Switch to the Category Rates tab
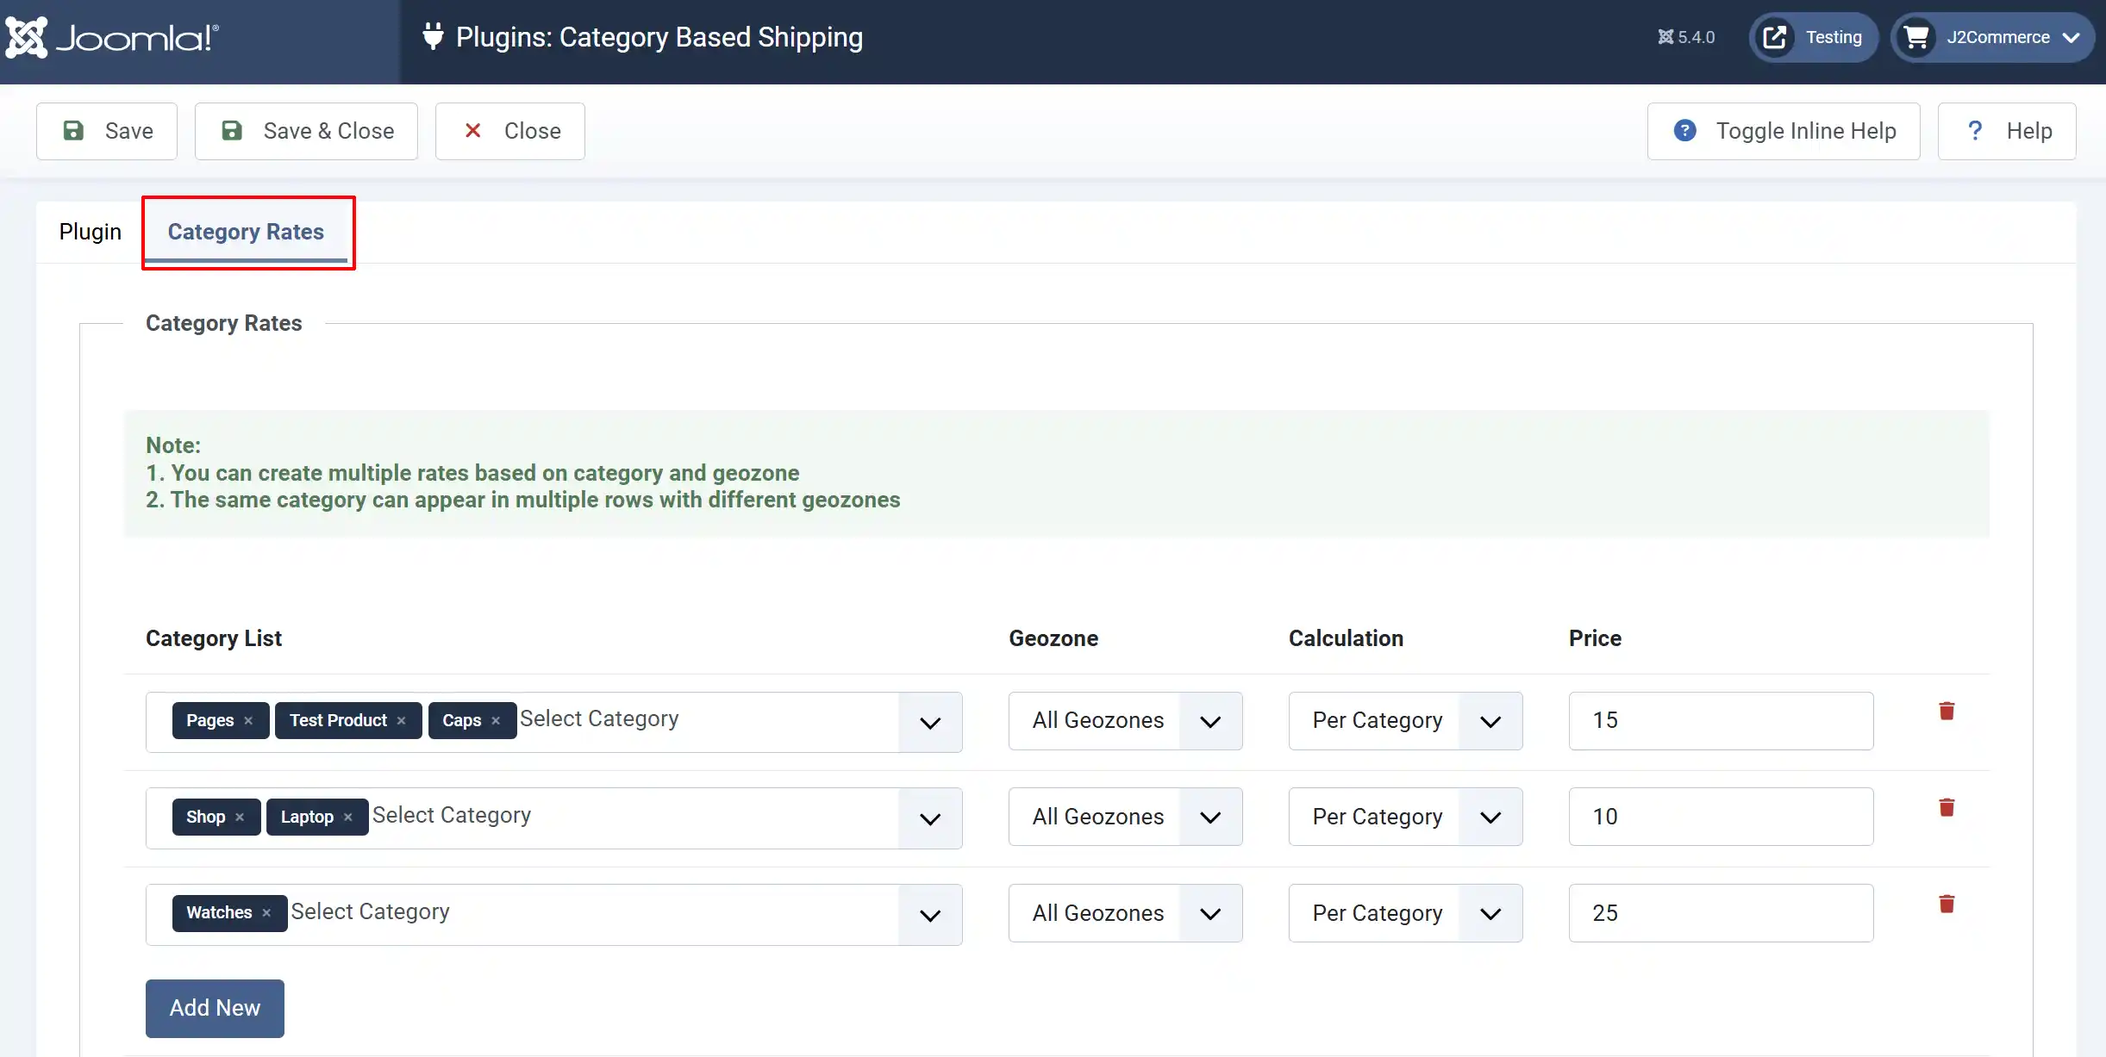This screenshot has width=2106, height=1057. (246, 232)
